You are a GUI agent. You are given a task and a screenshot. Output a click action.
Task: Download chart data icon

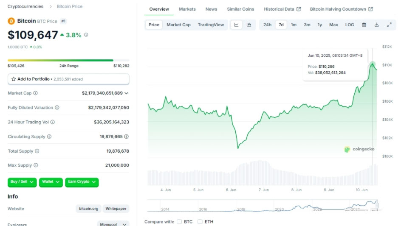376,25
